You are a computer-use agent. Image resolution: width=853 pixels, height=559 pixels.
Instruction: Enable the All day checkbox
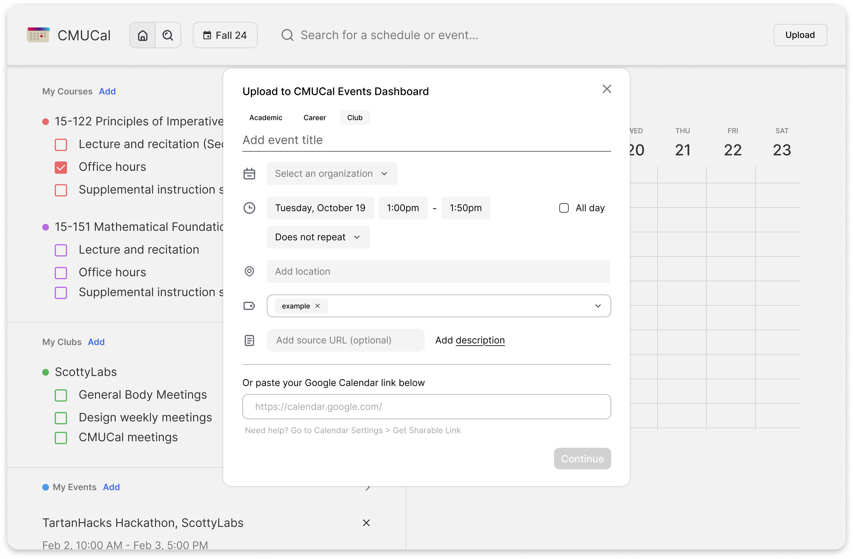[x=564, y=208]
